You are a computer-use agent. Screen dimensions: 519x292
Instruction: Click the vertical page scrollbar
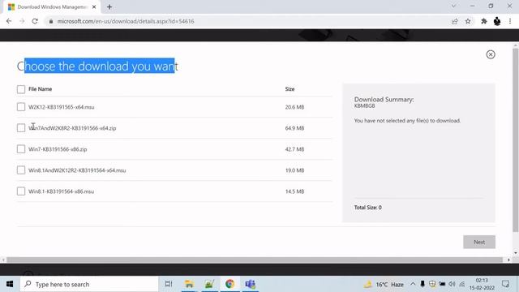[x=516, y=140]
